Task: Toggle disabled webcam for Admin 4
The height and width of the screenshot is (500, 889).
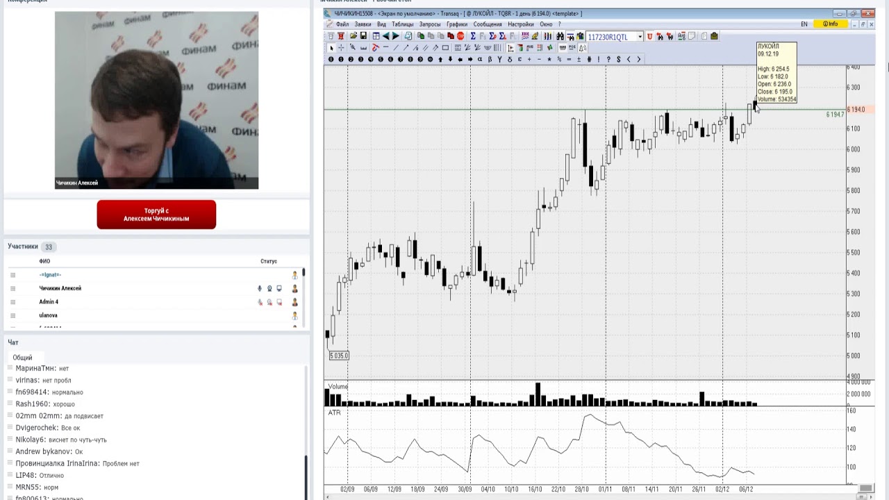Action: click(x=269, y=302)
